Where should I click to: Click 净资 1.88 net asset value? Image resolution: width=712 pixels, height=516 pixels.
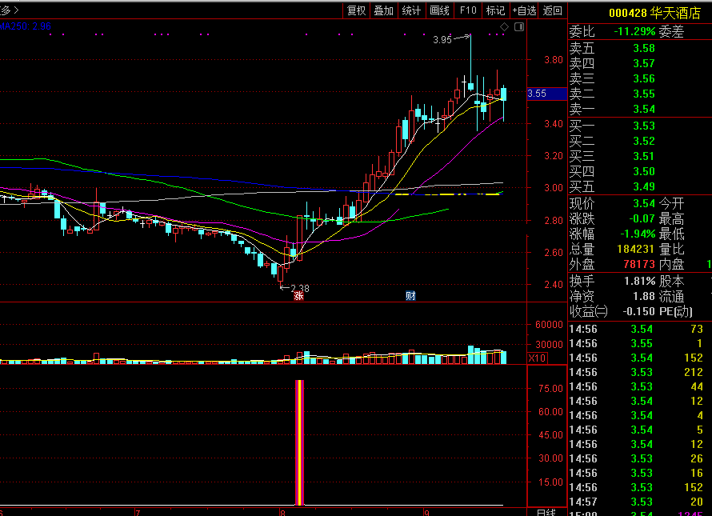[x=644, y=296]
